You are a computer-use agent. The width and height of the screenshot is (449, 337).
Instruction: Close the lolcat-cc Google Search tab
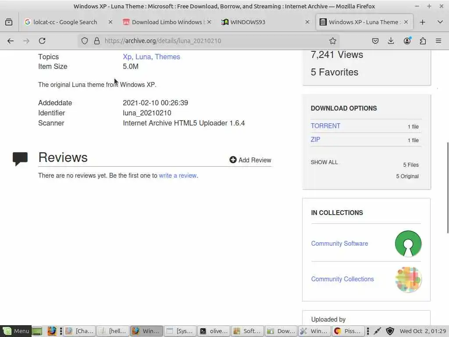click(x=110, y=22)
